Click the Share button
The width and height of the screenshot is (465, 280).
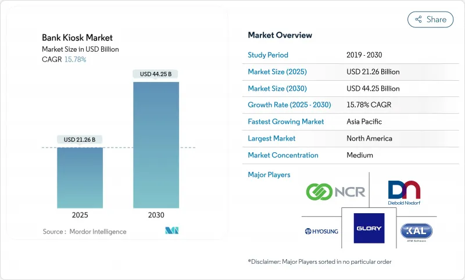430,19
